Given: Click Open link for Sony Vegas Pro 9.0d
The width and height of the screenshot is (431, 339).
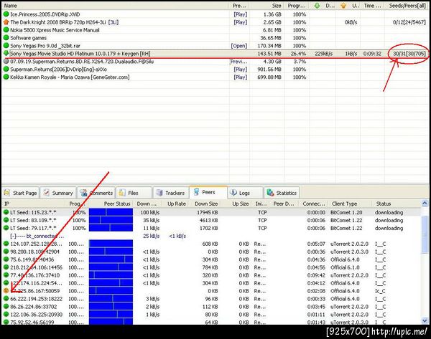Looking at the screenshot, I should pyautogui.click(x=239, y=46).
